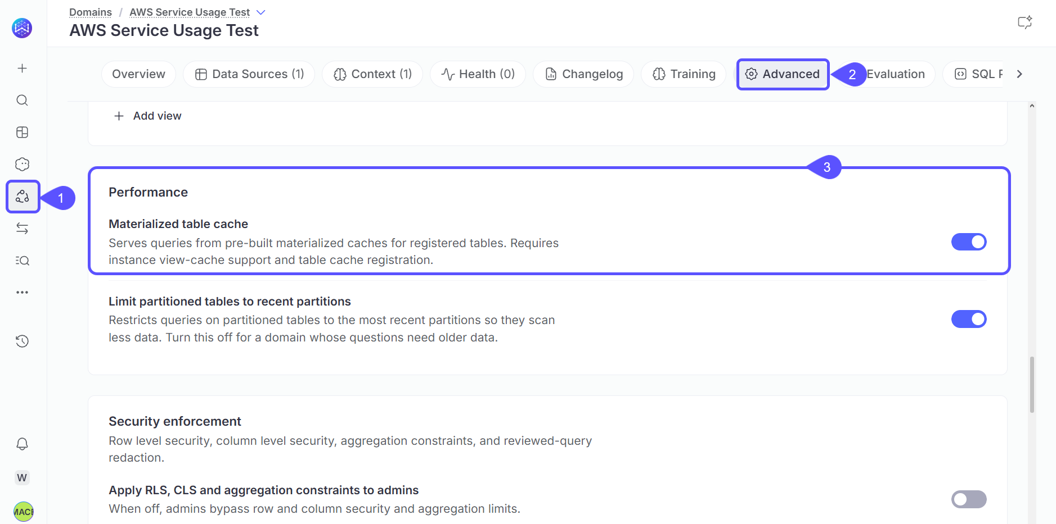The image size is (1056, 524).
Task: Open search from the sidebar magnifier icon
Action: (x=22, y=100)
